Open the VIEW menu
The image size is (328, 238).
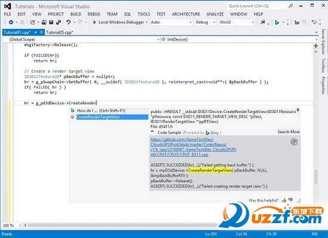pyautogui.click(x=36, y=14)
